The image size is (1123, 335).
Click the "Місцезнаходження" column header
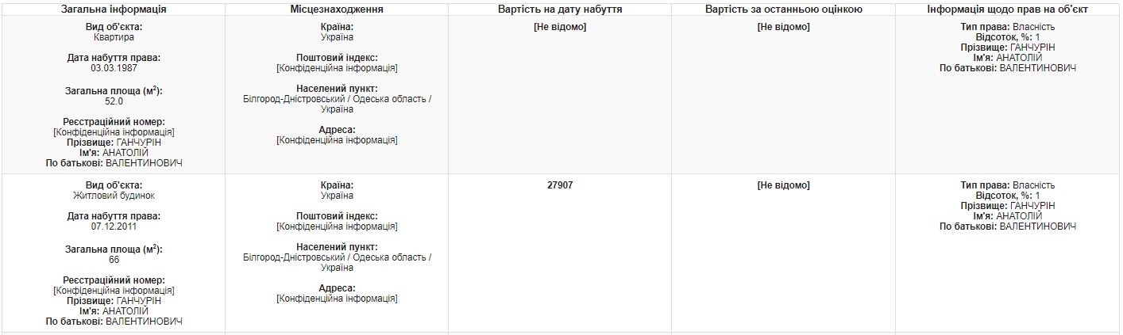click(x=337, y=10)
